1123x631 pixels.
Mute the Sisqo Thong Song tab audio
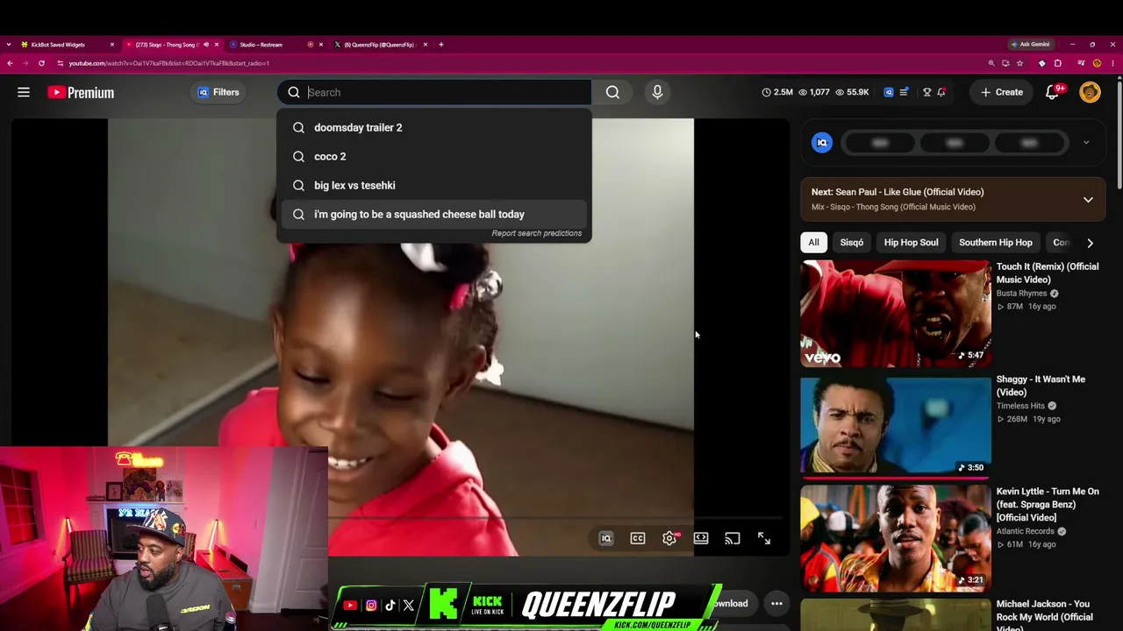(x=206, y=45)
